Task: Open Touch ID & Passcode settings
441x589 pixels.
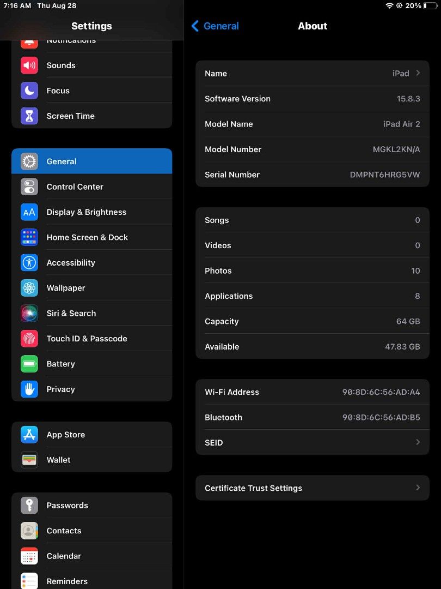Action: [92, 339]
